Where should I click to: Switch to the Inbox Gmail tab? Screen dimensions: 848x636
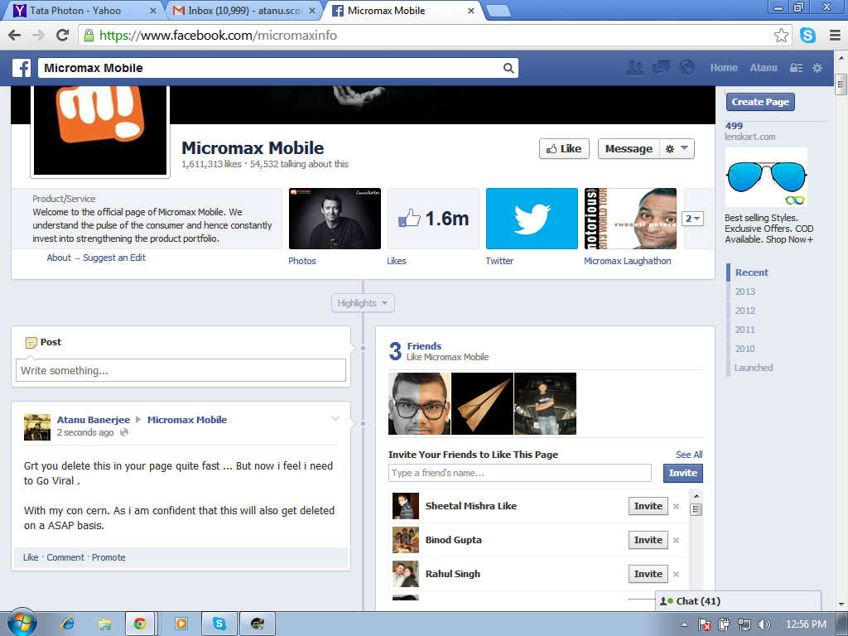tap(239, 11)
